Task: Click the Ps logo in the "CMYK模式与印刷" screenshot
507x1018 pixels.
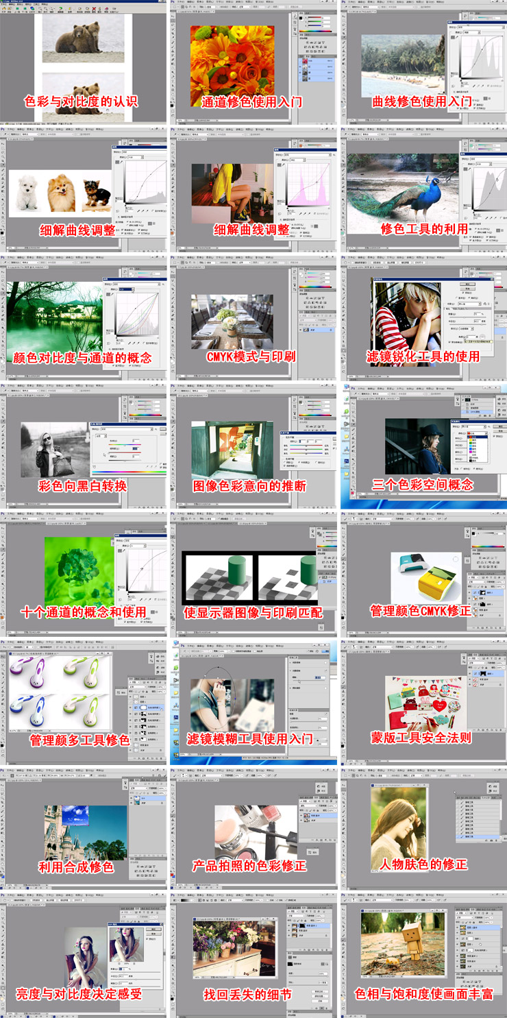Action: [174, 257]
